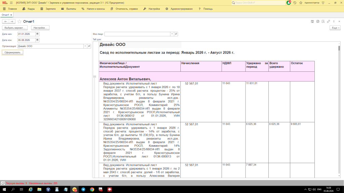
Task: Click Выбрать вариант button
Action: pos(15,28)
